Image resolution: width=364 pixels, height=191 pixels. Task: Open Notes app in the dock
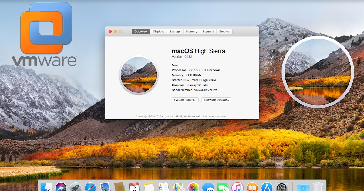[149, 187]
